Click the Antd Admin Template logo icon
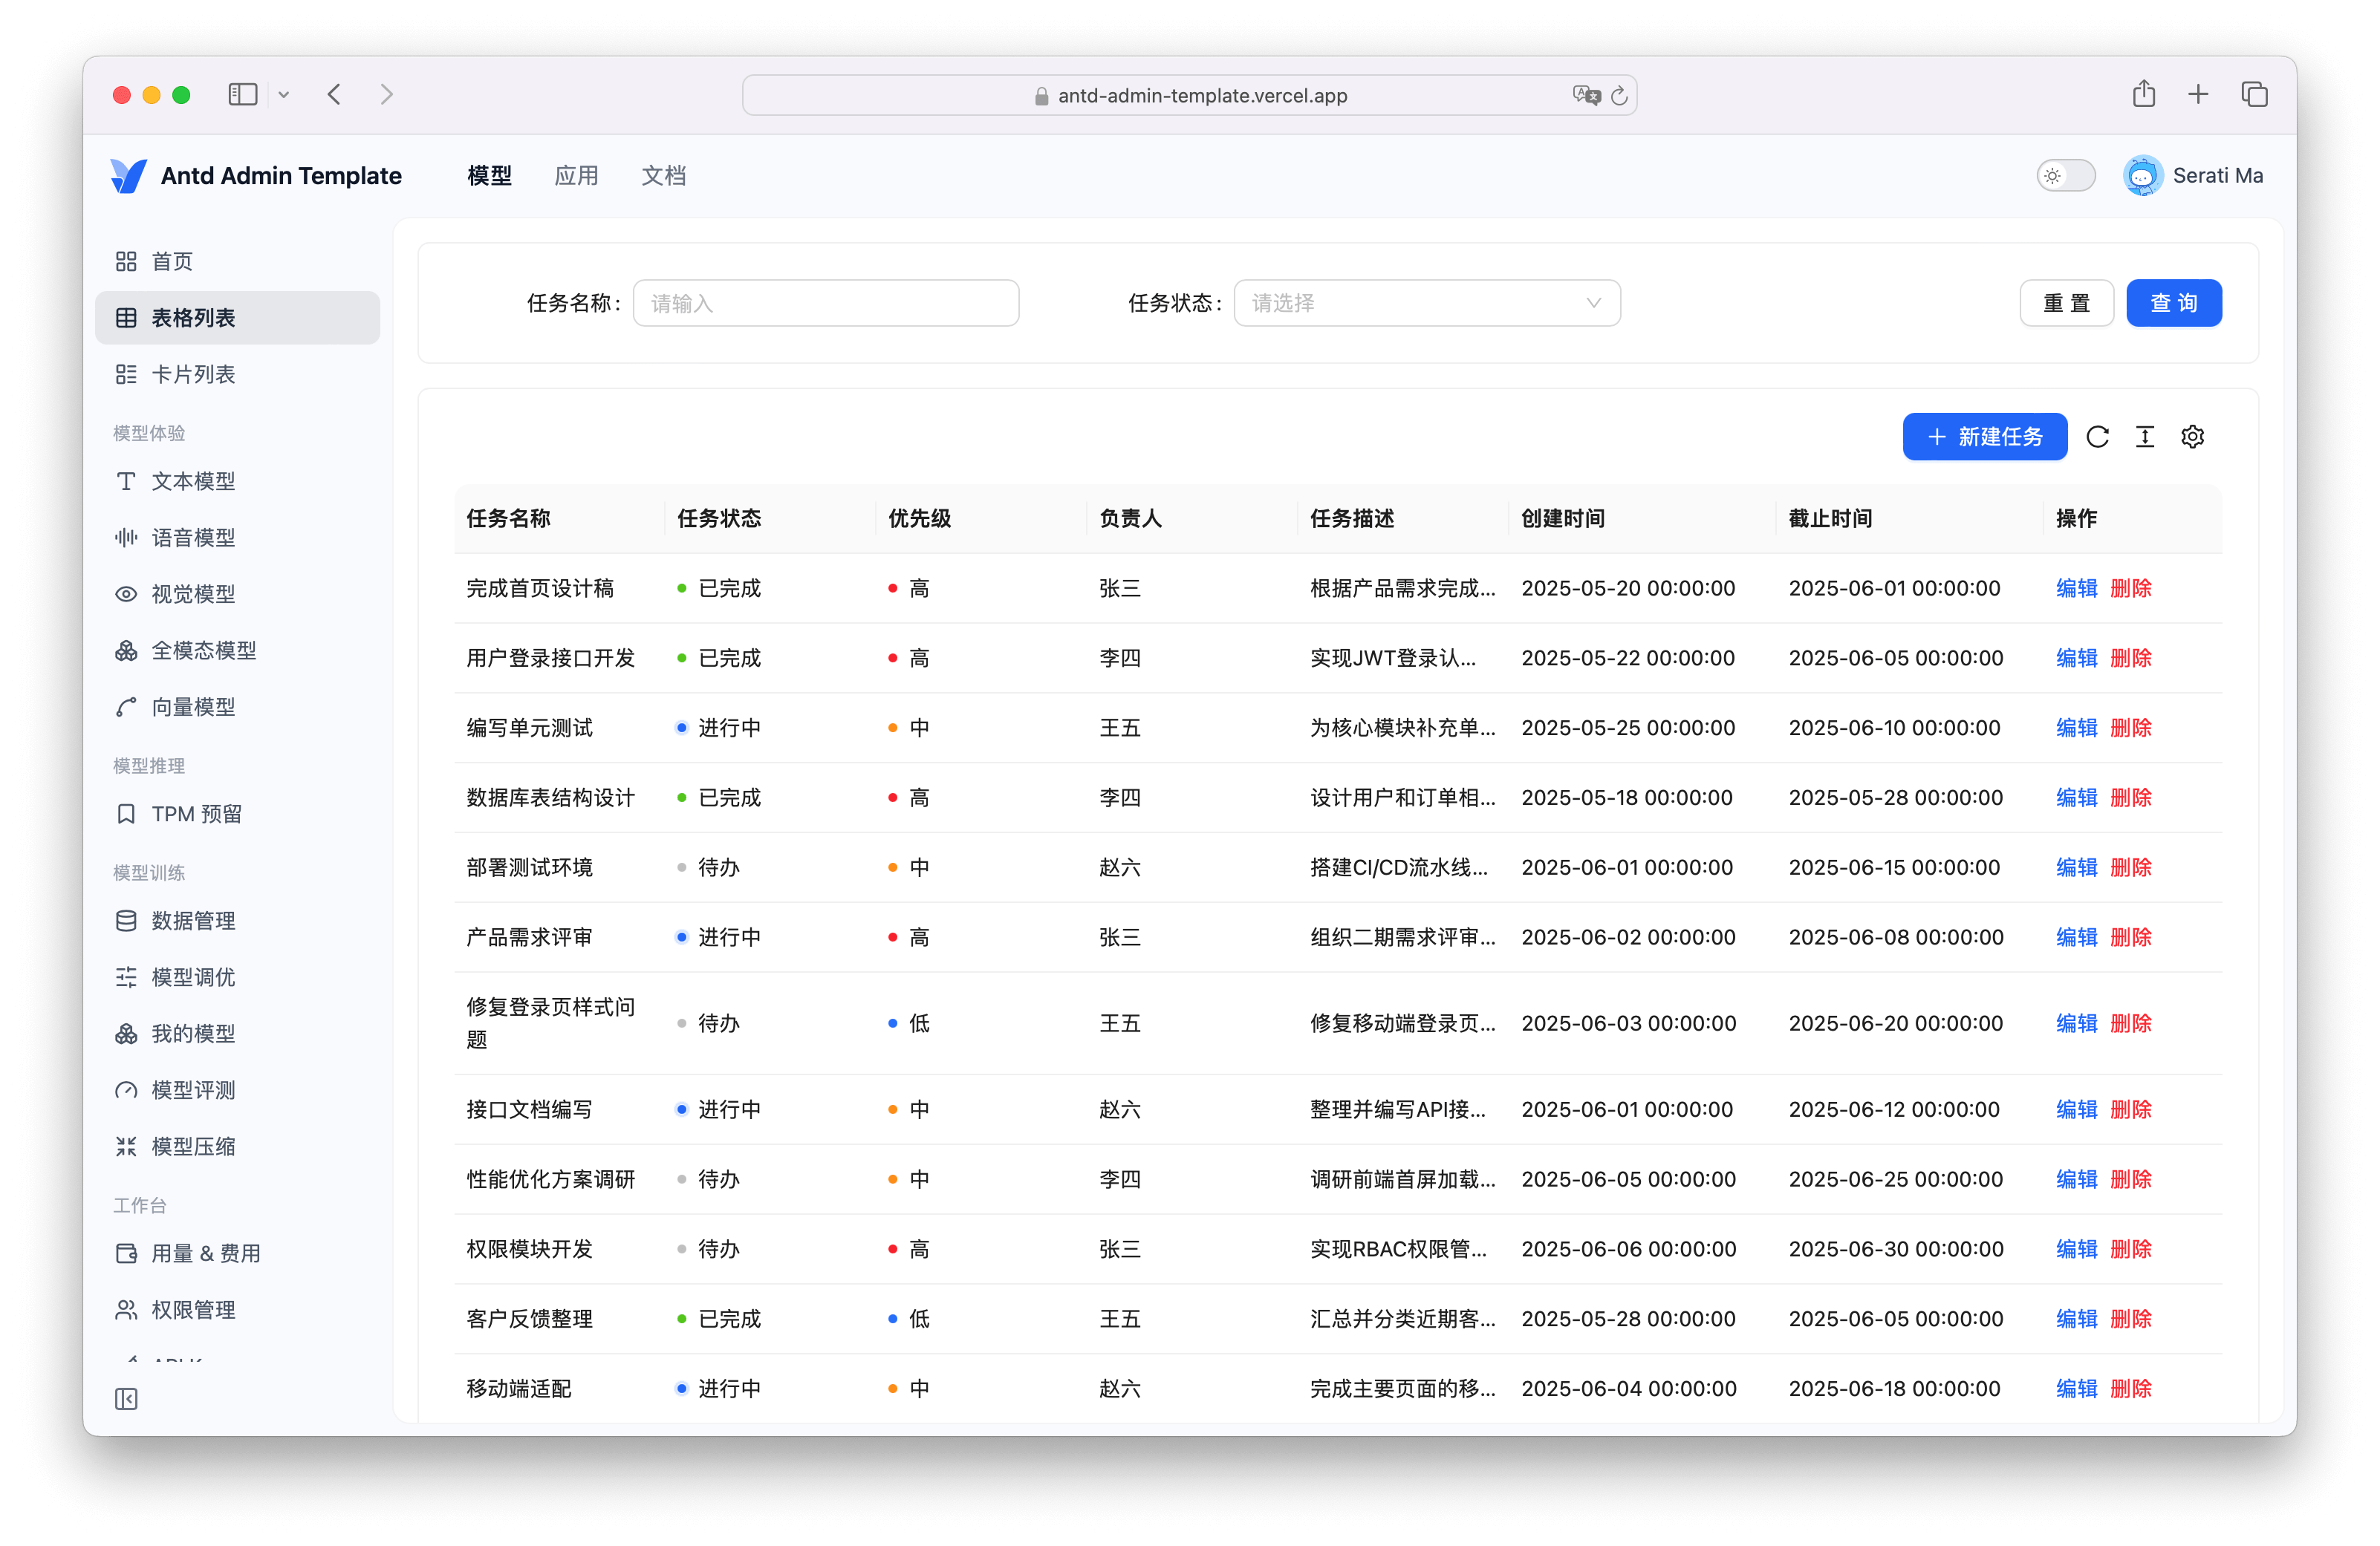Viewport: 2380px width, 1546px height. click(x=128, y=176)
